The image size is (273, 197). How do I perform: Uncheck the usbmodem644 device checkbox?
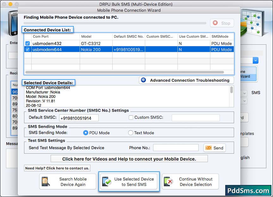(28, 49)
